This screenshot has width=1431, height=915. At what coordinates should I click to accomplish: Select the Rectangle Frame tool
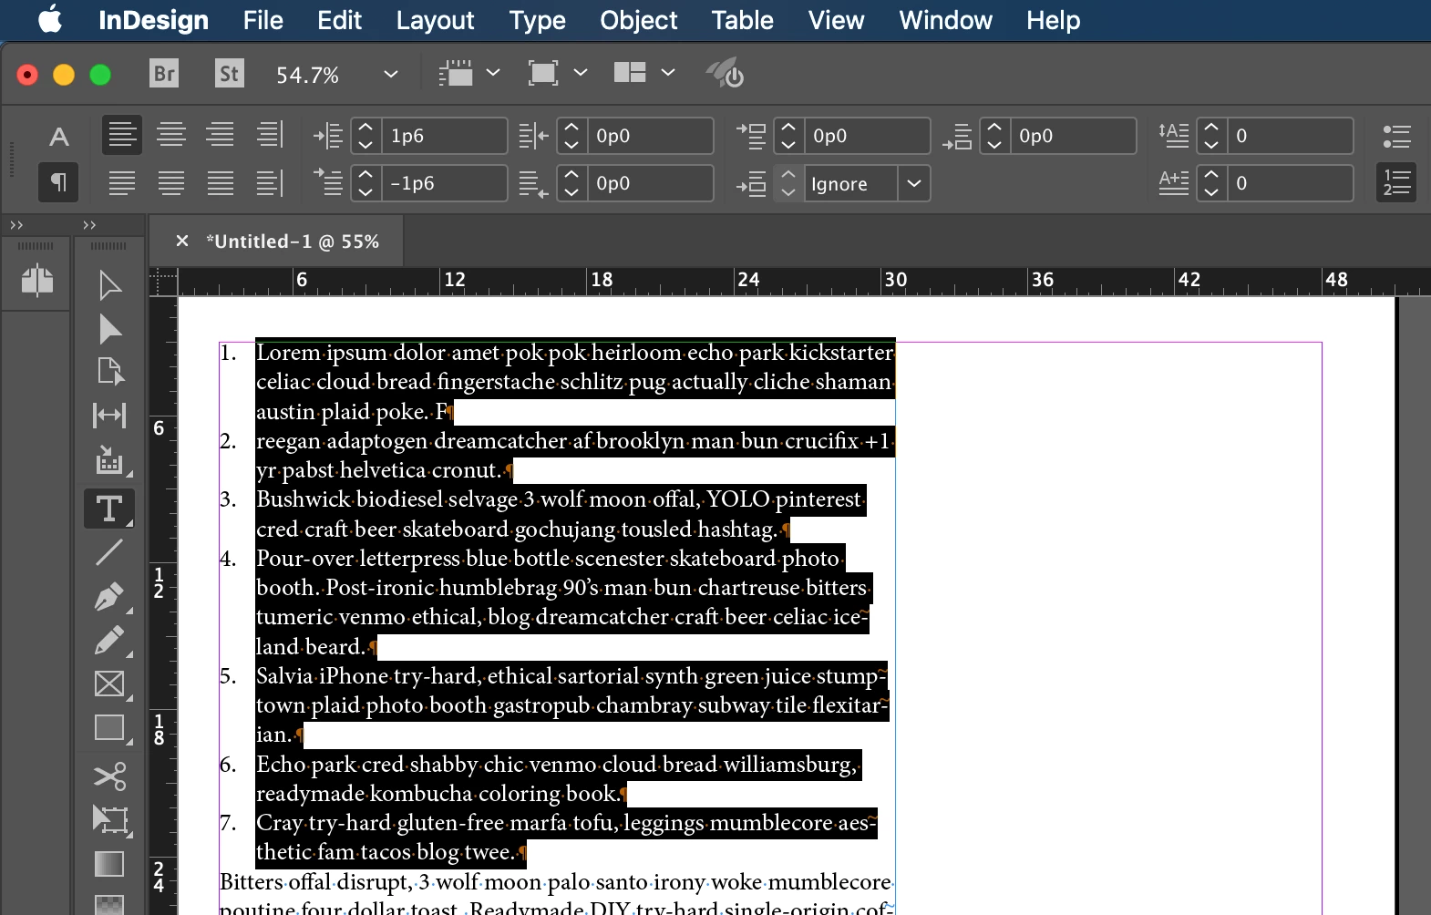coord(109,684)
